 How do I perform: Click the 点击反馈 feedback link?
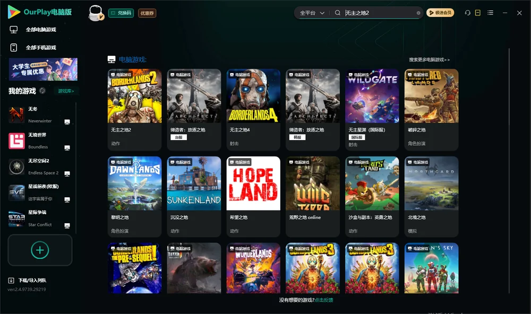pos(324,300)
